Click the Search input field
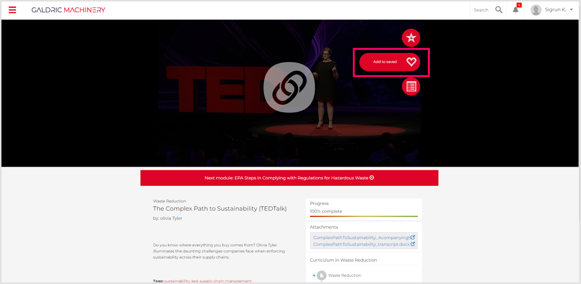Viewport: 581px width, 284px height. [x=481, y=10]
